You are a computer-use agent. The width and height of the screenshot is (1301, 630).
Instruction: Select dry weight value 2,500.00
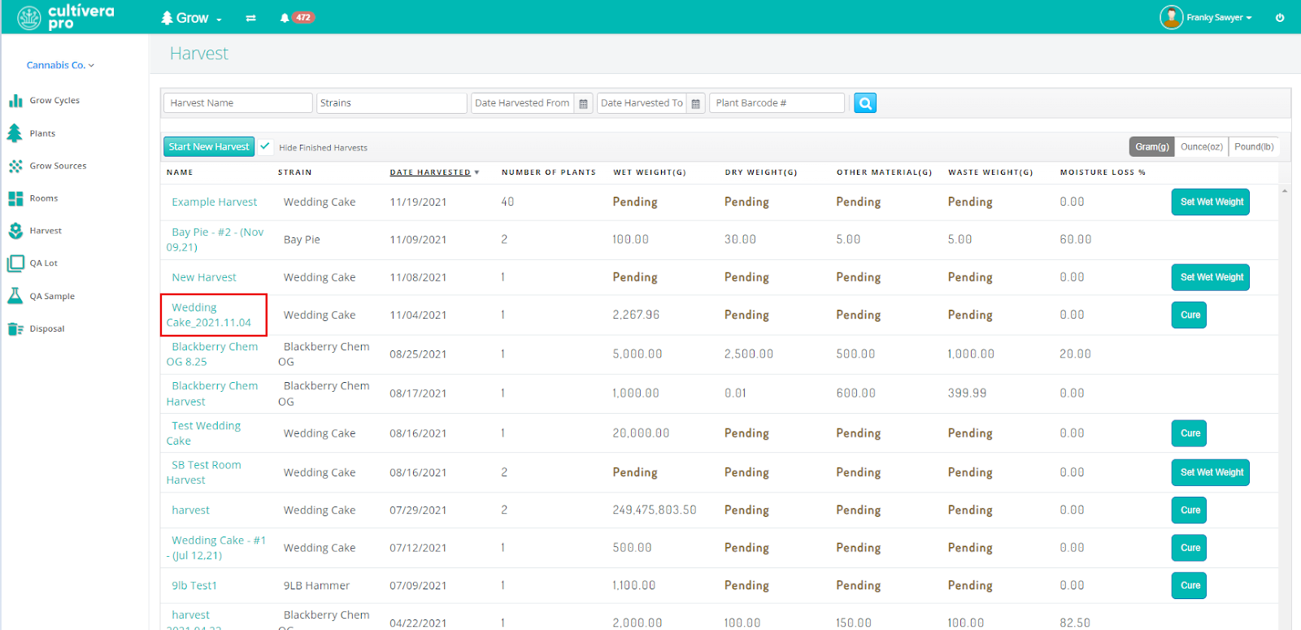(749, 354)
